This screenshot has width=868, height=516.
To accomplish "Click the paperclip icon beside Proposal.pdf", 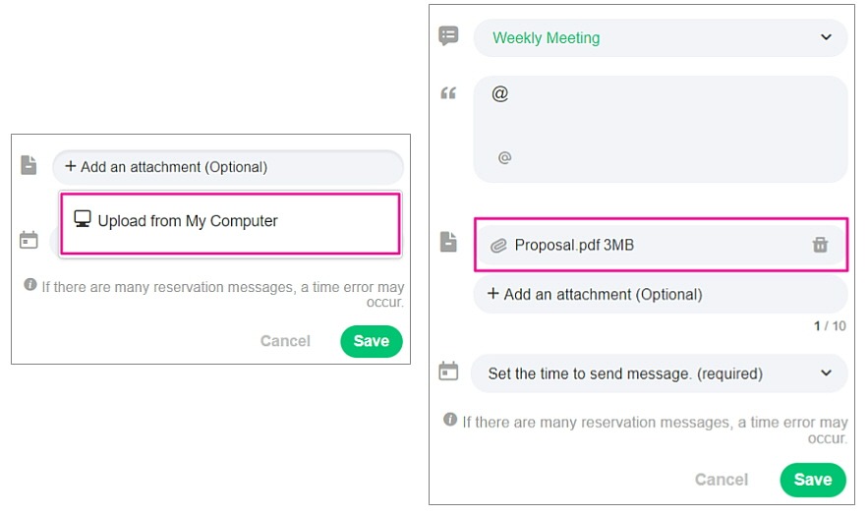I will 498,246.
